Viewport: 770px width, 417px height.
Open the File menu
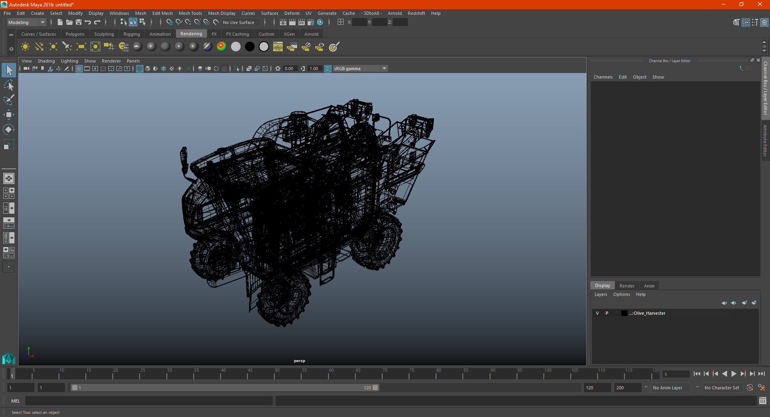coord(7,13)
